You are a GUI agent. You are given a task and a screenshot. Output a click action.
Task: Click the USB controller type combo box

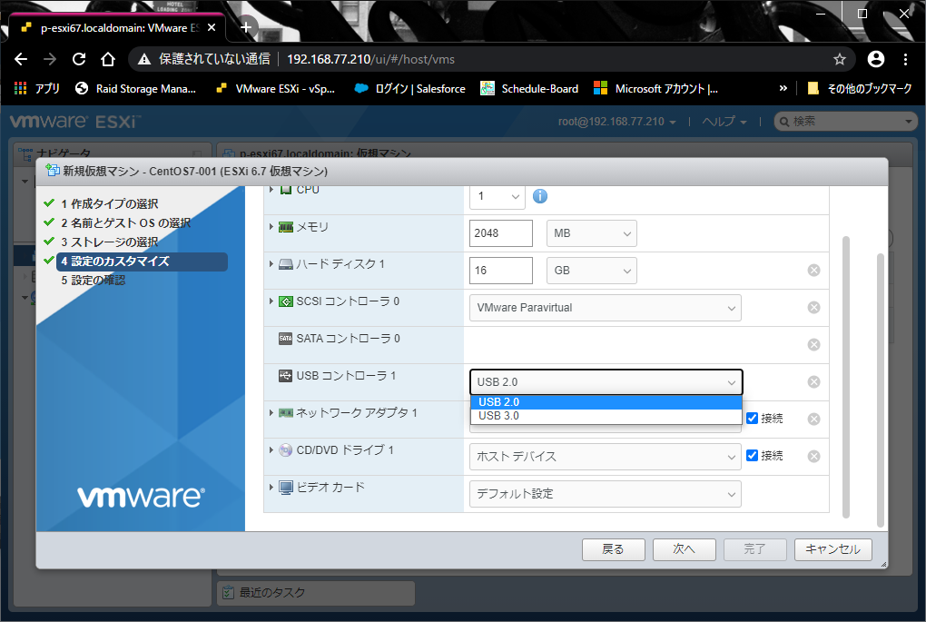(606, 382)
